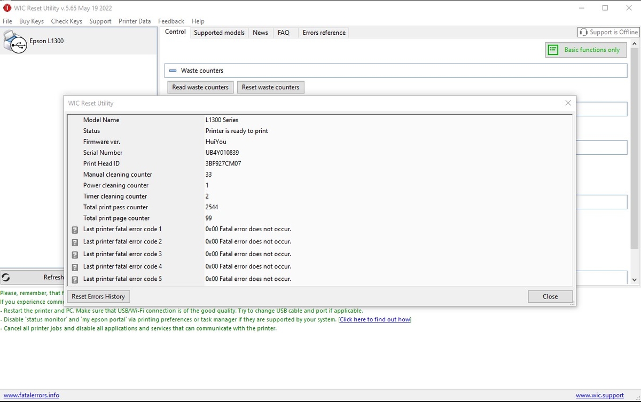Select the Last printer fatal error code 1 label
The width and height of the screenshot is (641, 402).
coord(122,229)
